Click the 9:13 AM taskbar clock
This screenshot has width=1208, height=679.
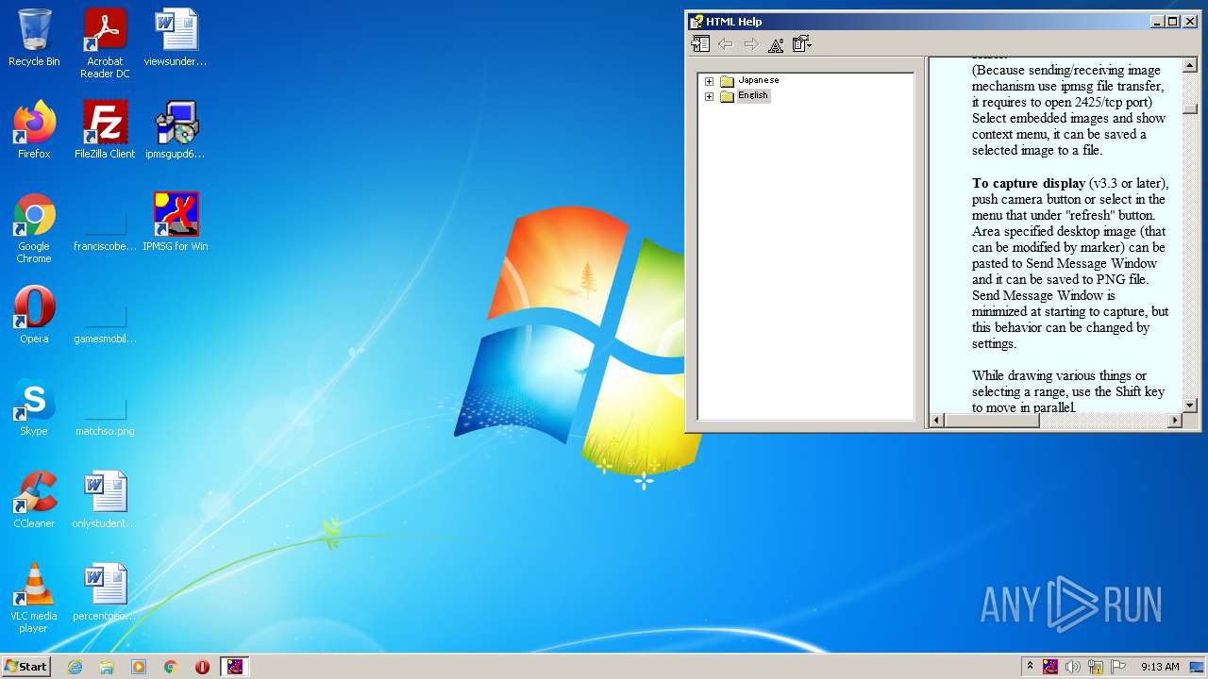pos(1160,667)
